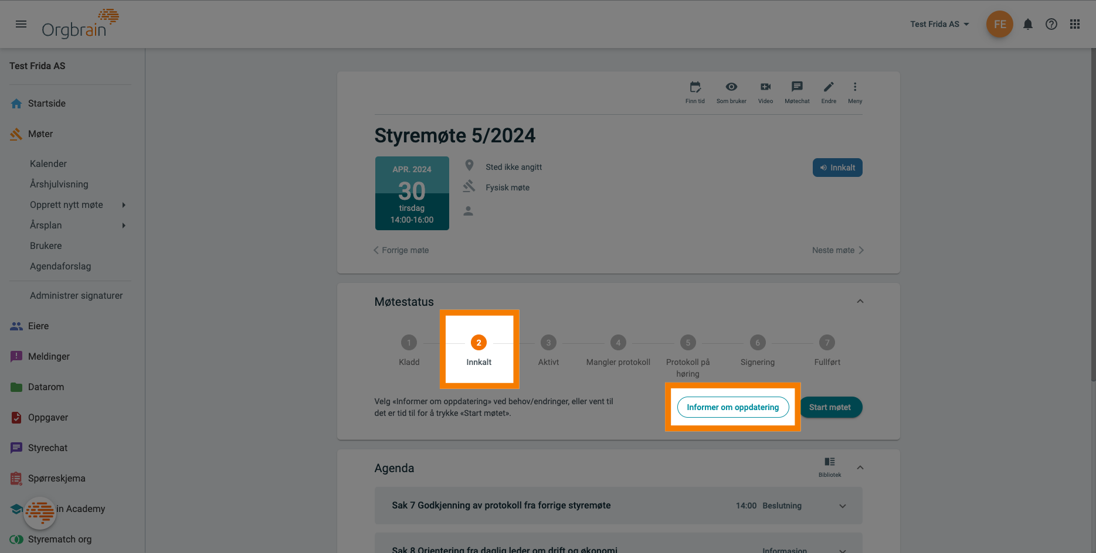Viewport: 1096px width, 553px height.
Task: Open the apps grid menu
Action: [x=1075, y=24]
